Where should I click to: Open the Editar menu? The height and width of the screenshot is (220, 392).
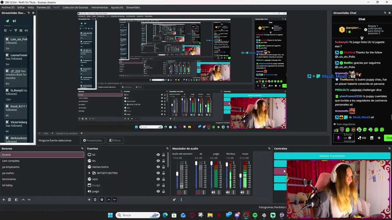(x=21, y=7)
